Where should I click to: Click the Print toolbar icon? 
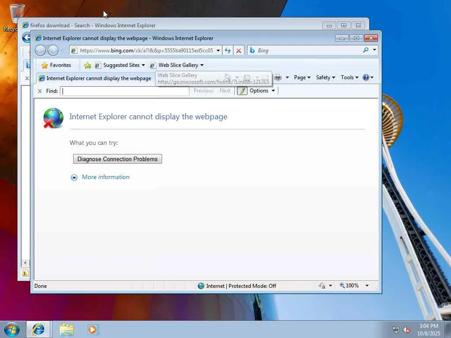pos(278,77)
